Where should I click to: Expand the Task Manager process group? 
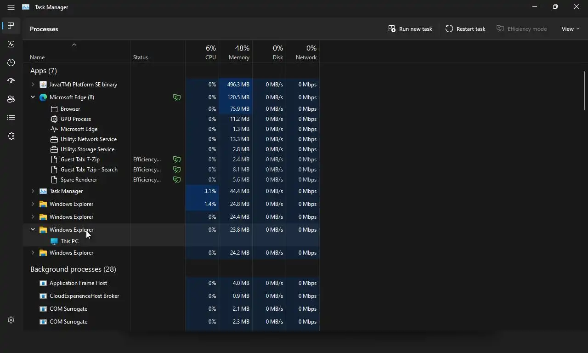[33, 191]
